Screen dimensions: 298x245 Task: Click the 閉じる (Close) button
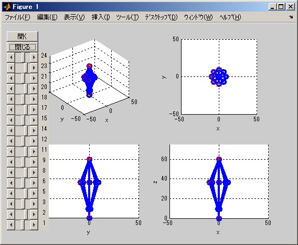point(23,47)
